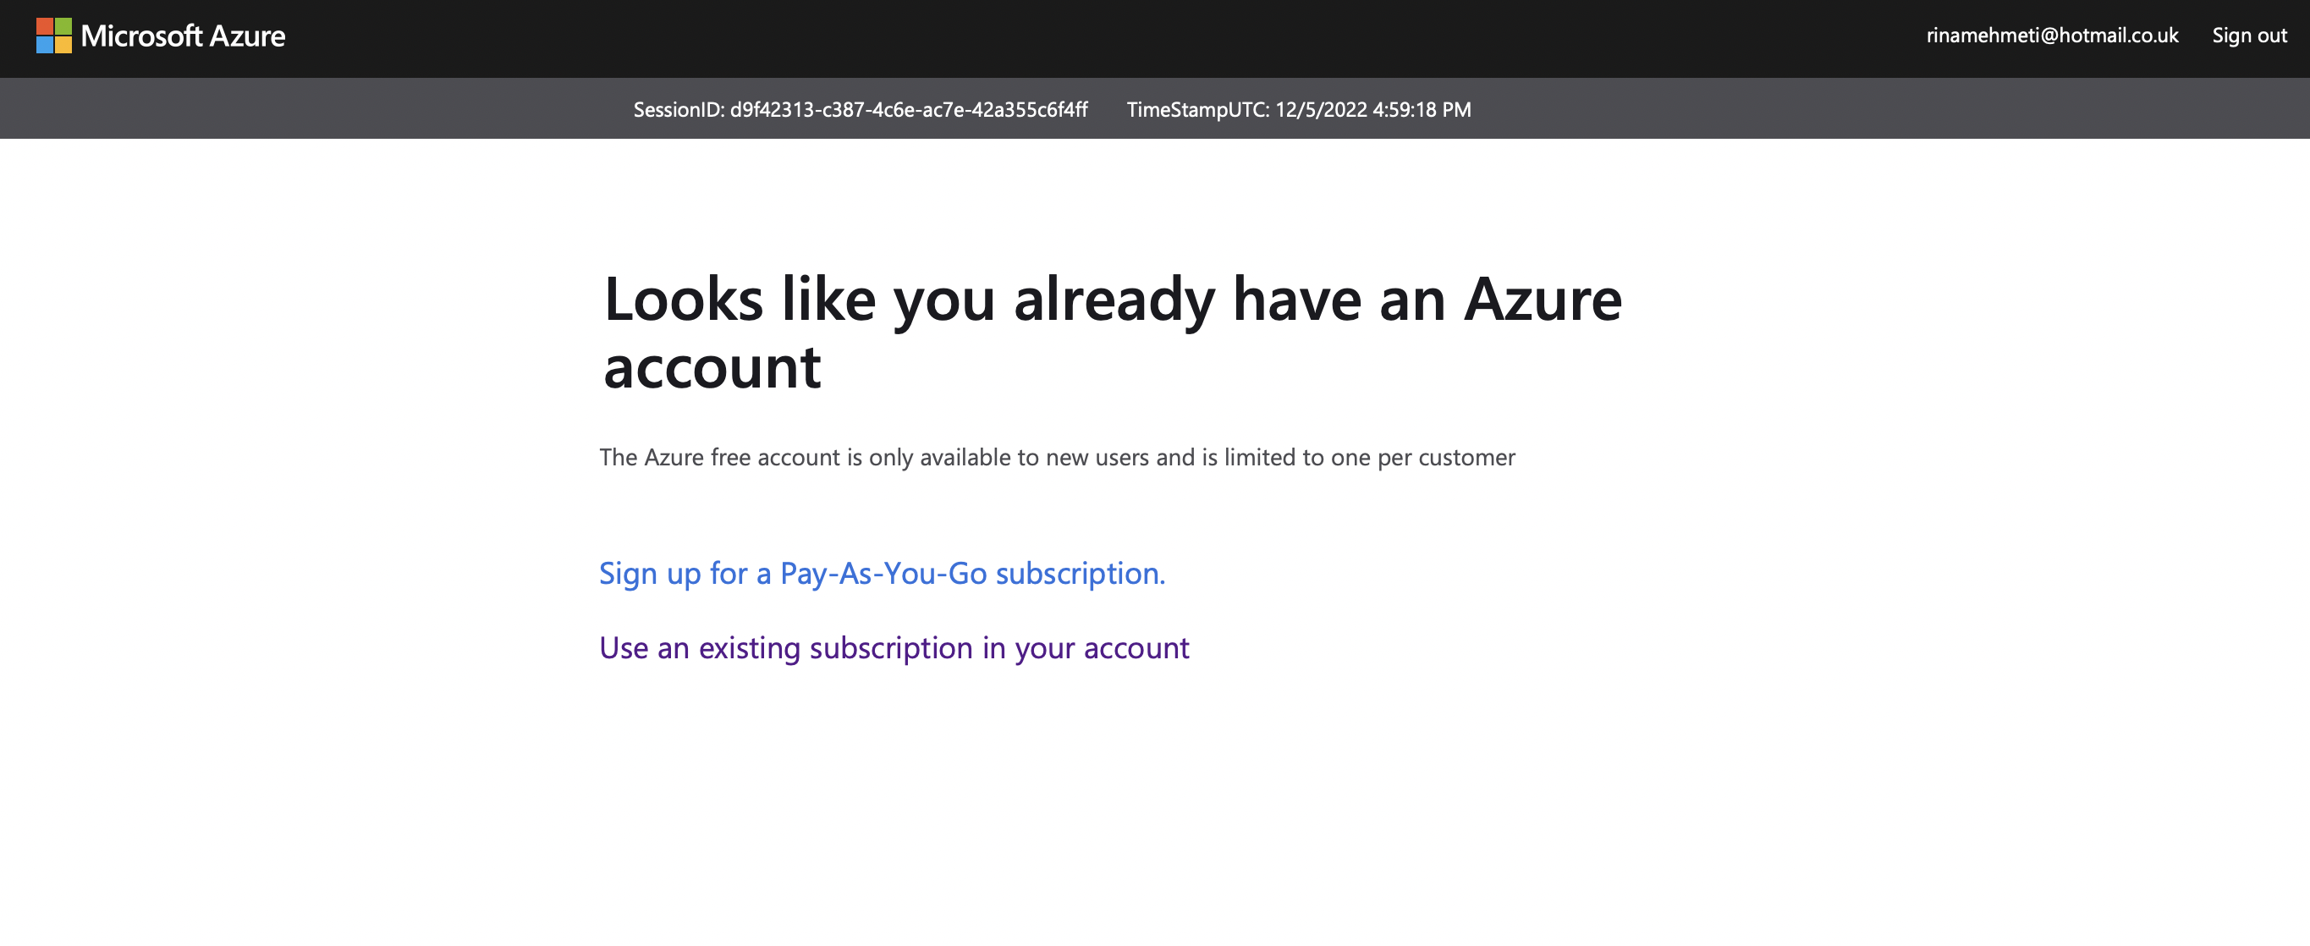2310x946 pixels.
Task: Click the yellow square in Microsoft logo
Action: (x=63, y=45)
